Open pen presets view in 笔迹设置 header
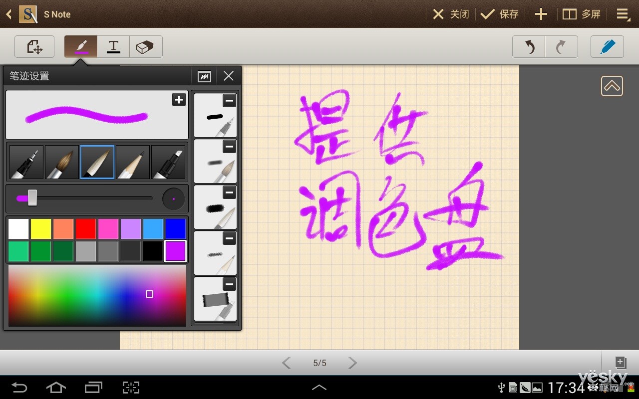Viewport: 639px width, 399px height. (x=204, y=76)
